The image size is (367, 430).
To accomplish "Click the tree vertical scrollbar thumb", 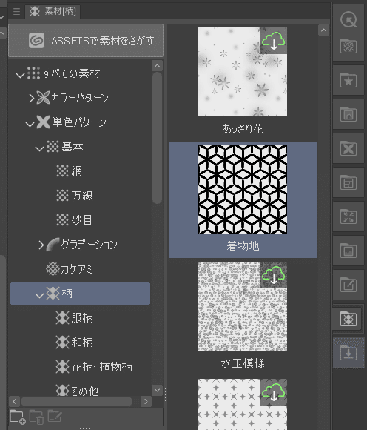I will coord(157,138).
